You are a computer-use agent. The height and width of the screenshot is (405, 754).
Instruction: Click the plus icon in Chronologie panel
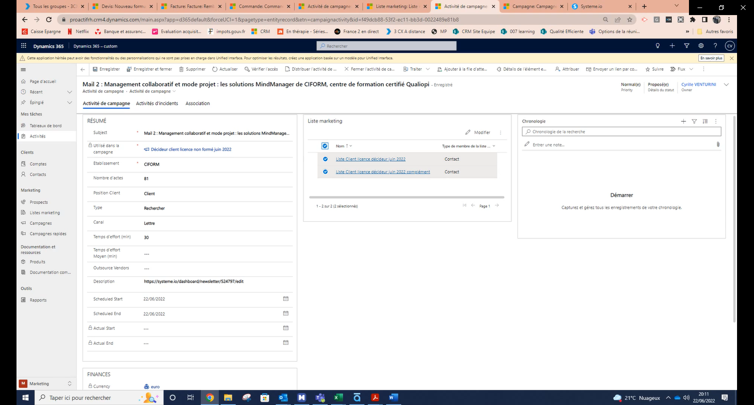point(683,121)
